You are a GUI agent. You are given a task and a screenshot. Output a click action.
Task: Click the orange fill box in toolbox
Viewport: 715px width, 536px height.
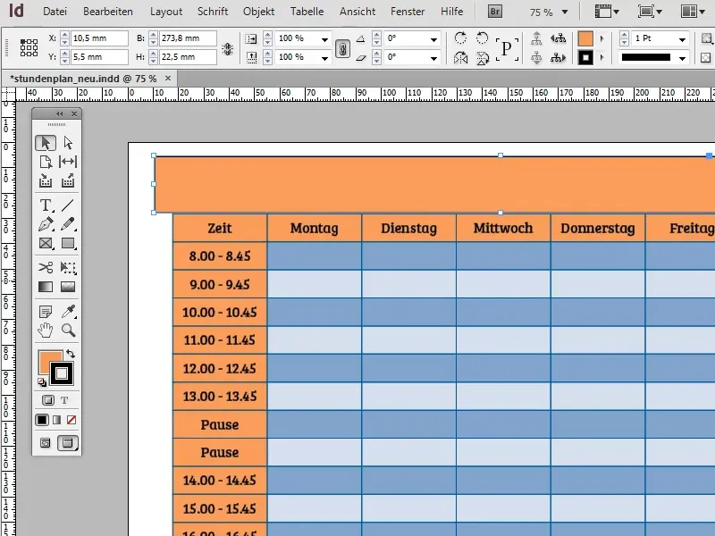[x=47, y=361]
